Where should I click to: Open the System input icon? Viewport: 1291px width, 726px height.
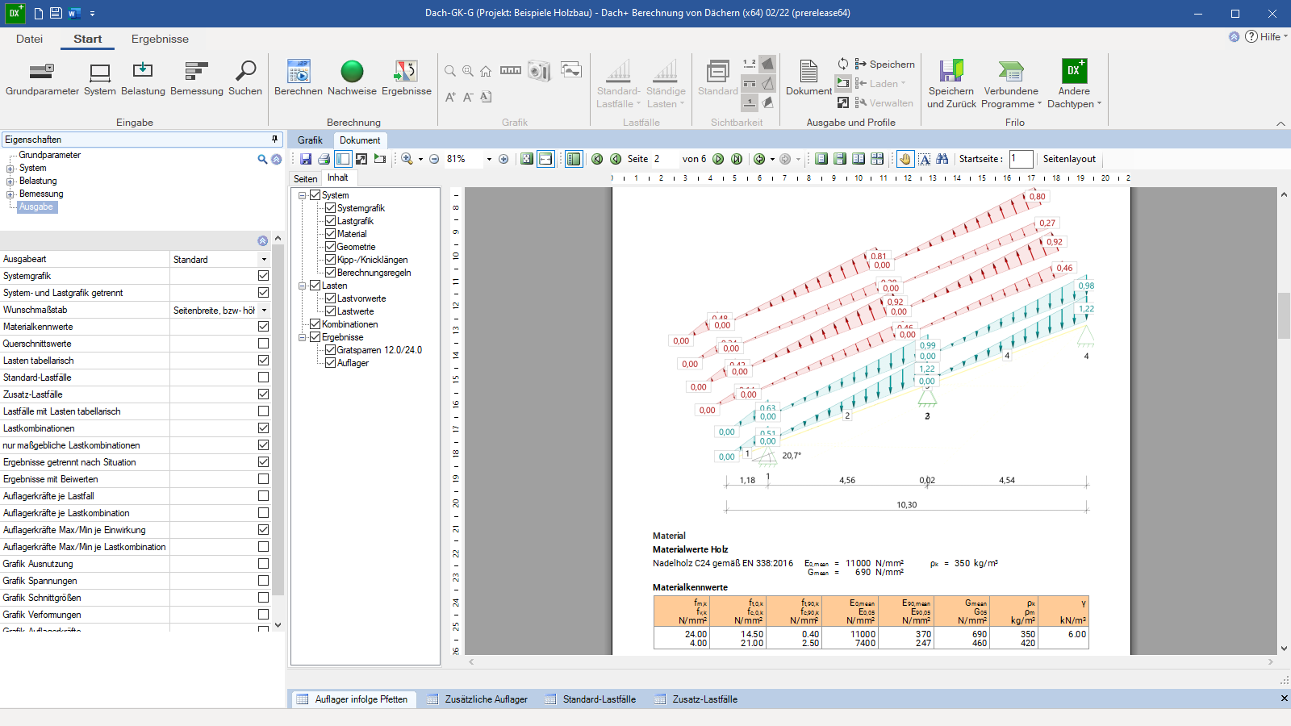[100, 72]
